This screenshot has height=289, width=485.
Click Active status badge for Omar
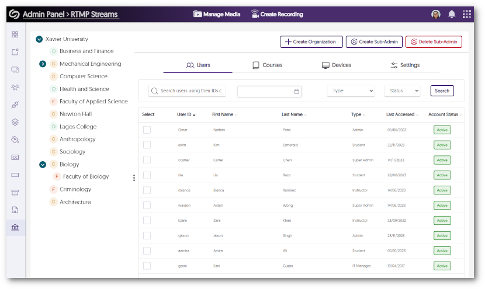[x=442, y=130]
